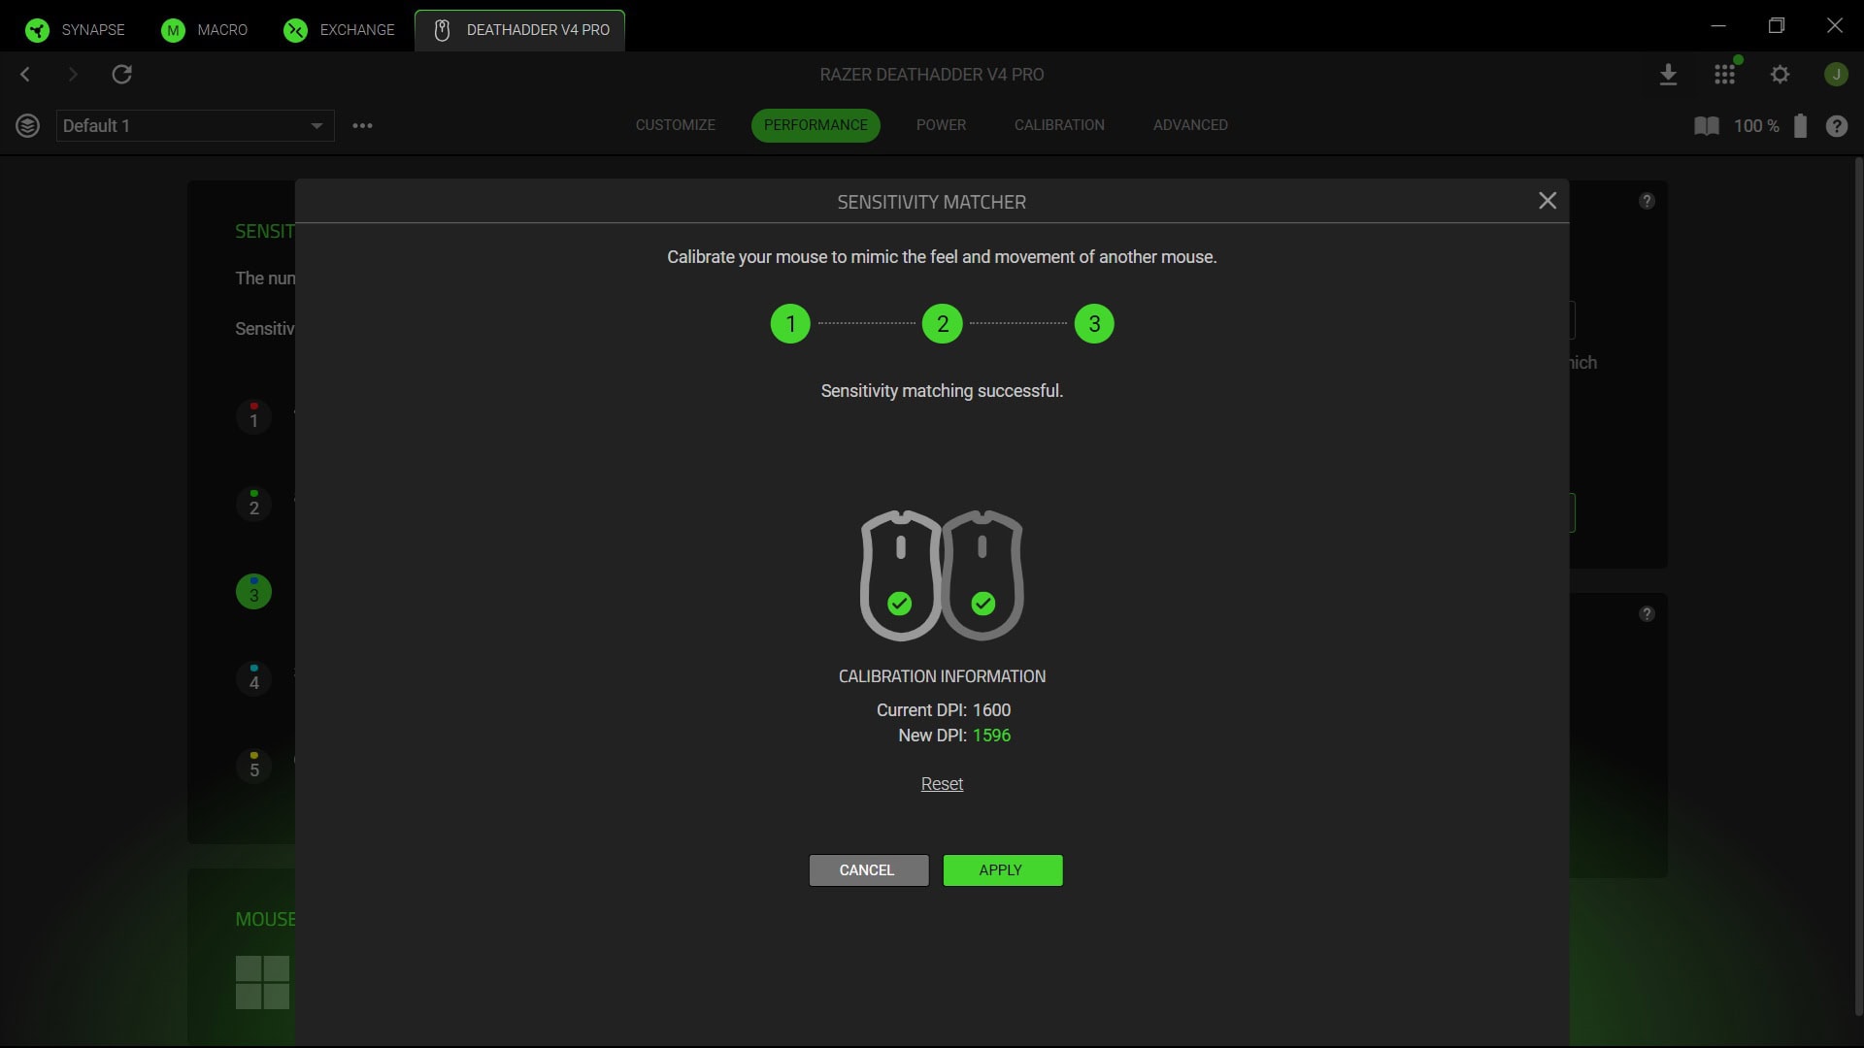Open the Macro tab

(x=204, y=29)
